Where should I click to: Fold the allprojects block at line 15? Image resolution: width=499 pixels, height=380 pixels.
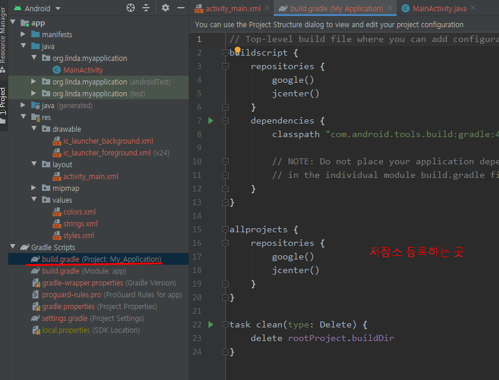point(225,229)
